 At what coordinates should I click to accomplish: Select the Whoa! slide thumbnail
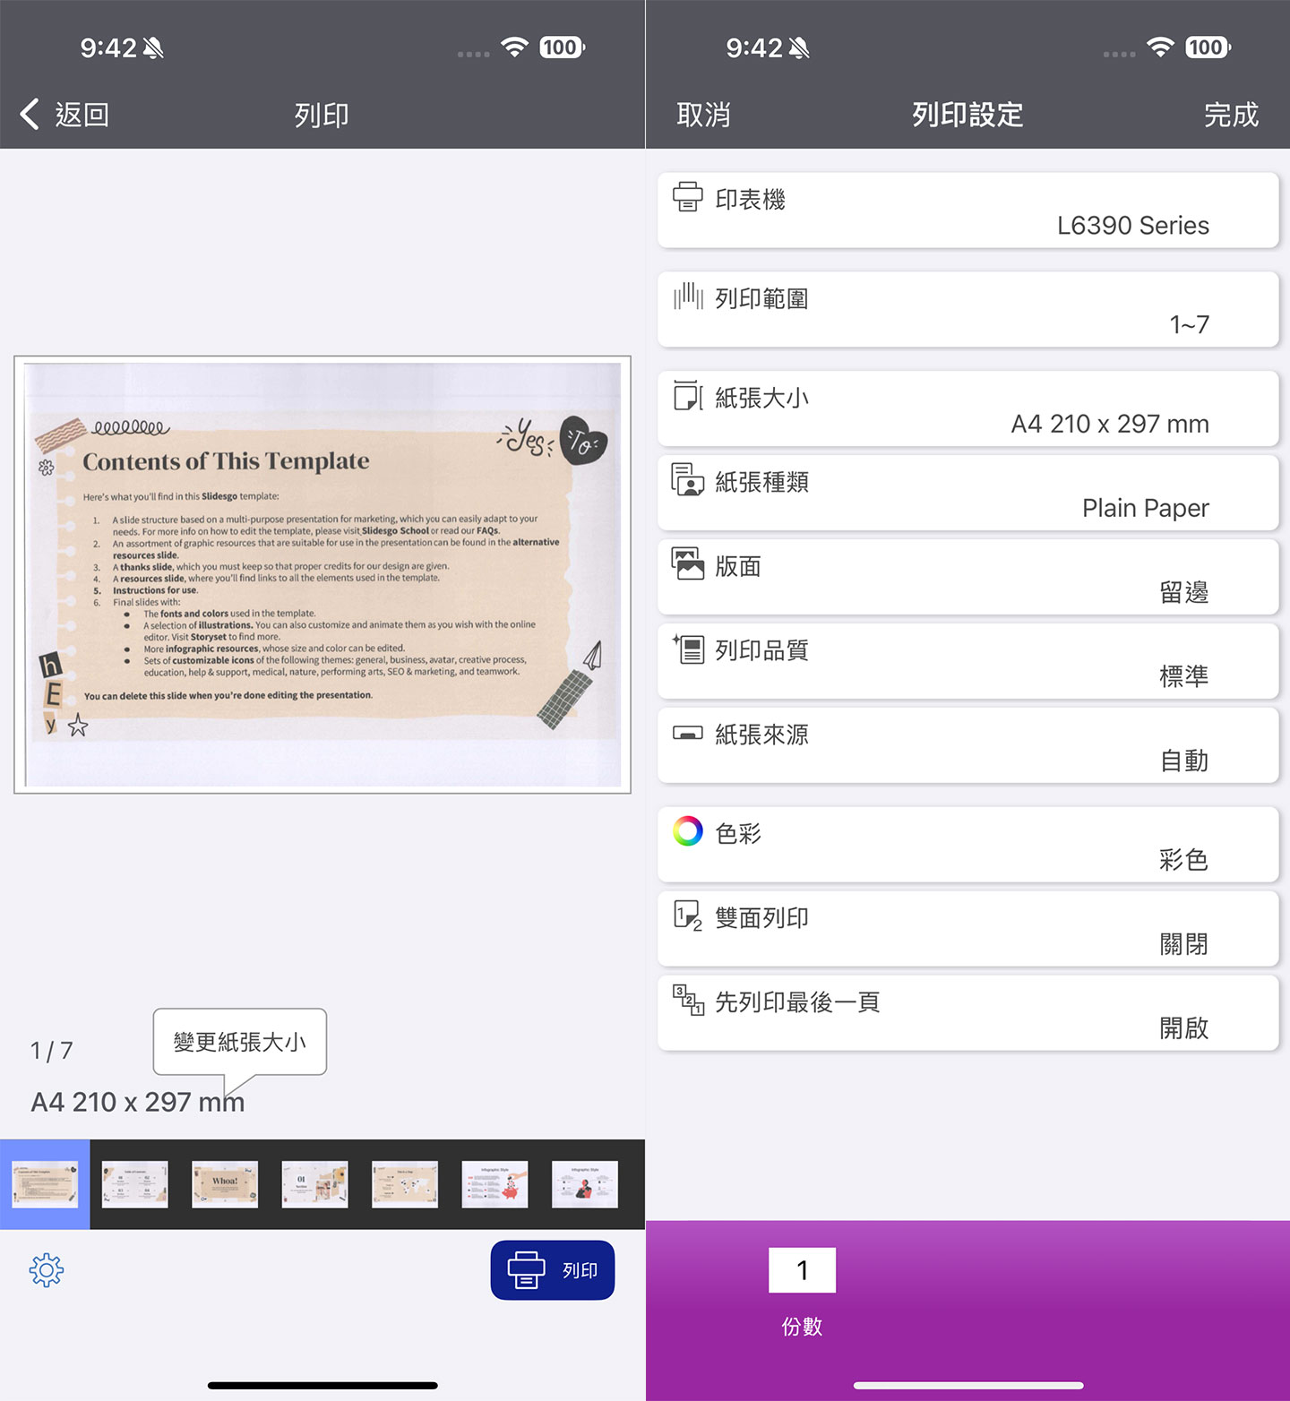(x=225, y=1184)
